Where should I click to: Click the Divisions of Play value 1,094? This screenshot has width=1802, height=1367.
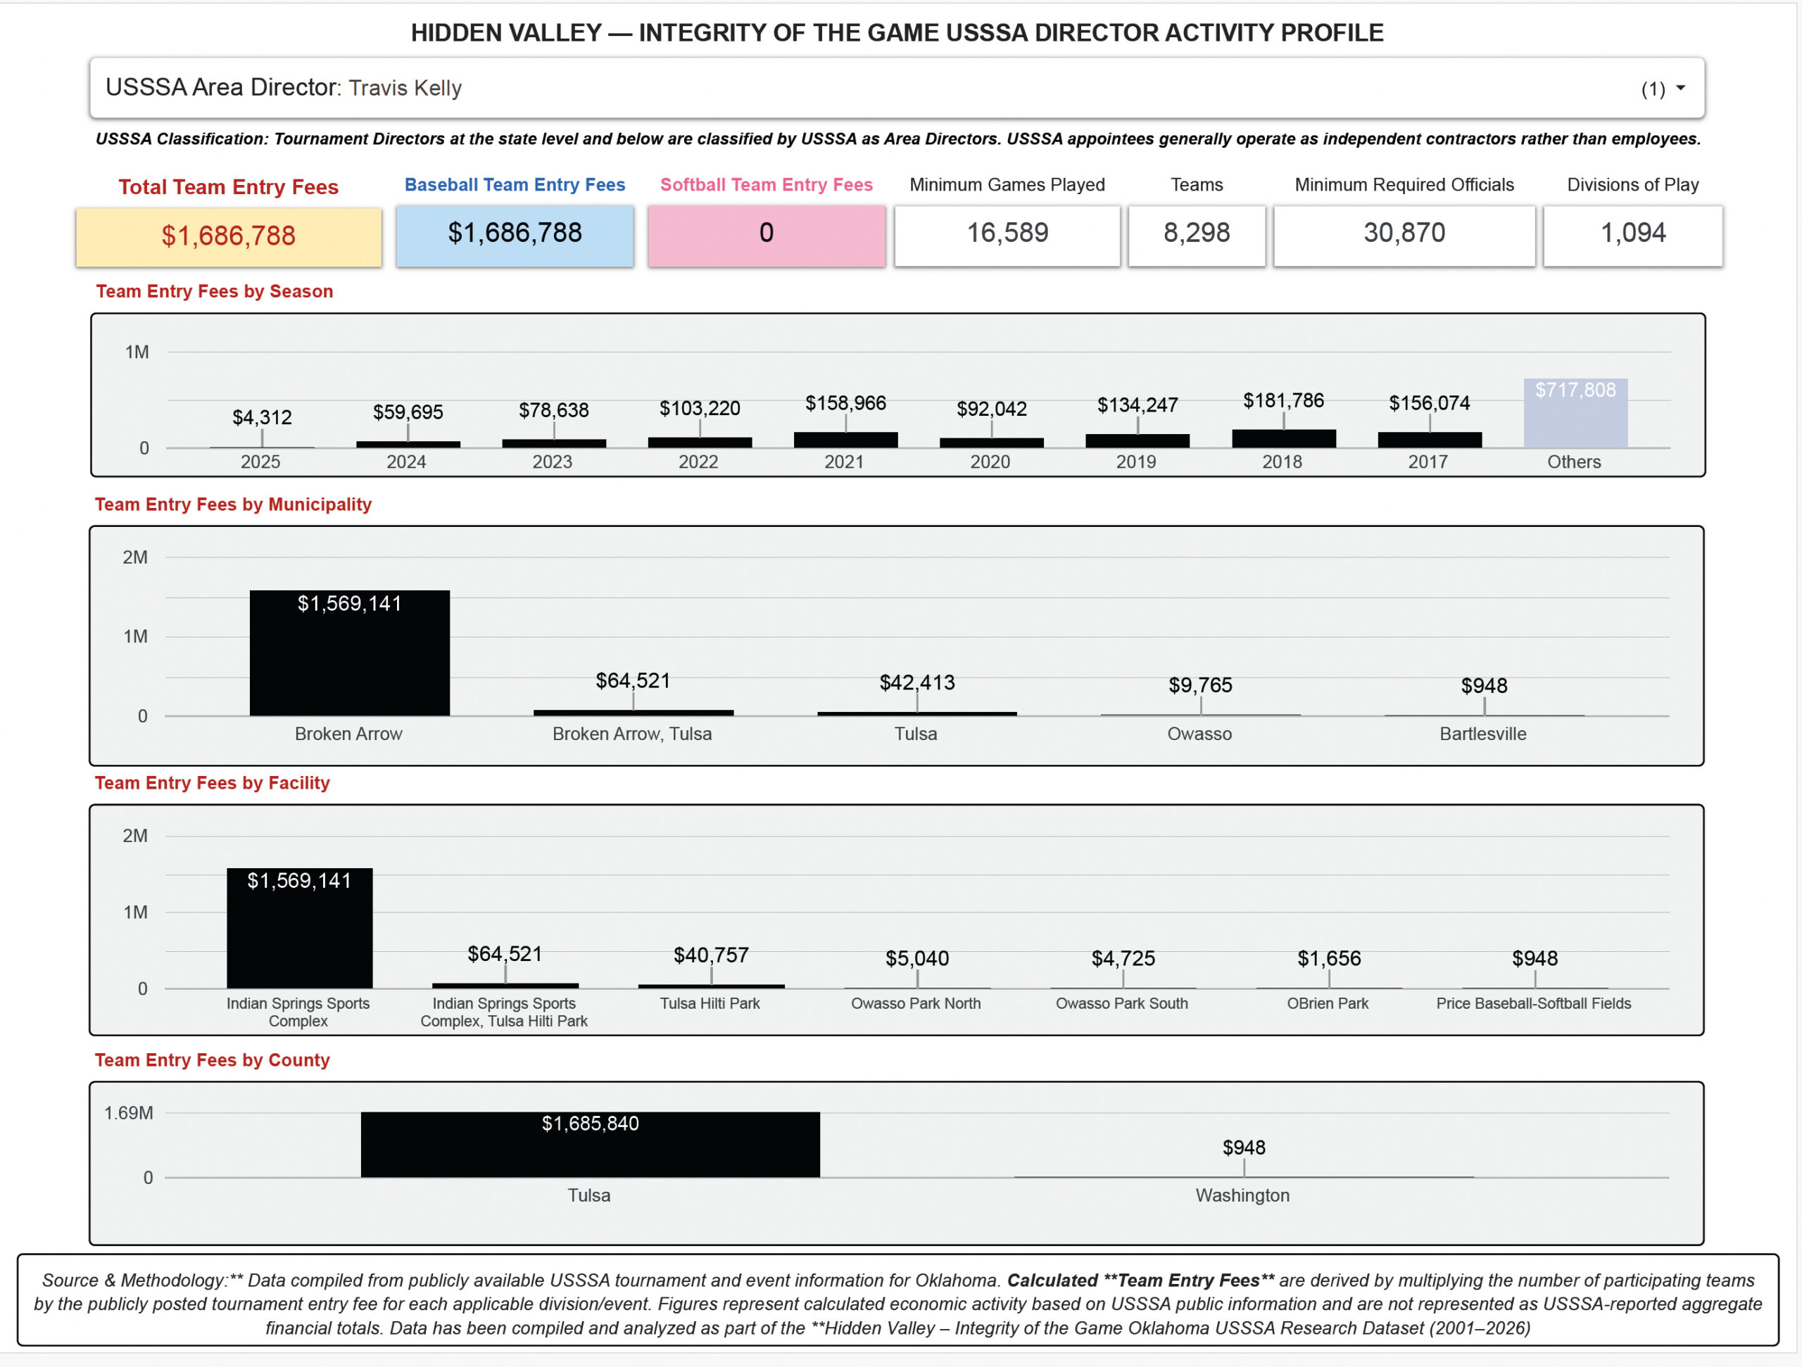1633,234
